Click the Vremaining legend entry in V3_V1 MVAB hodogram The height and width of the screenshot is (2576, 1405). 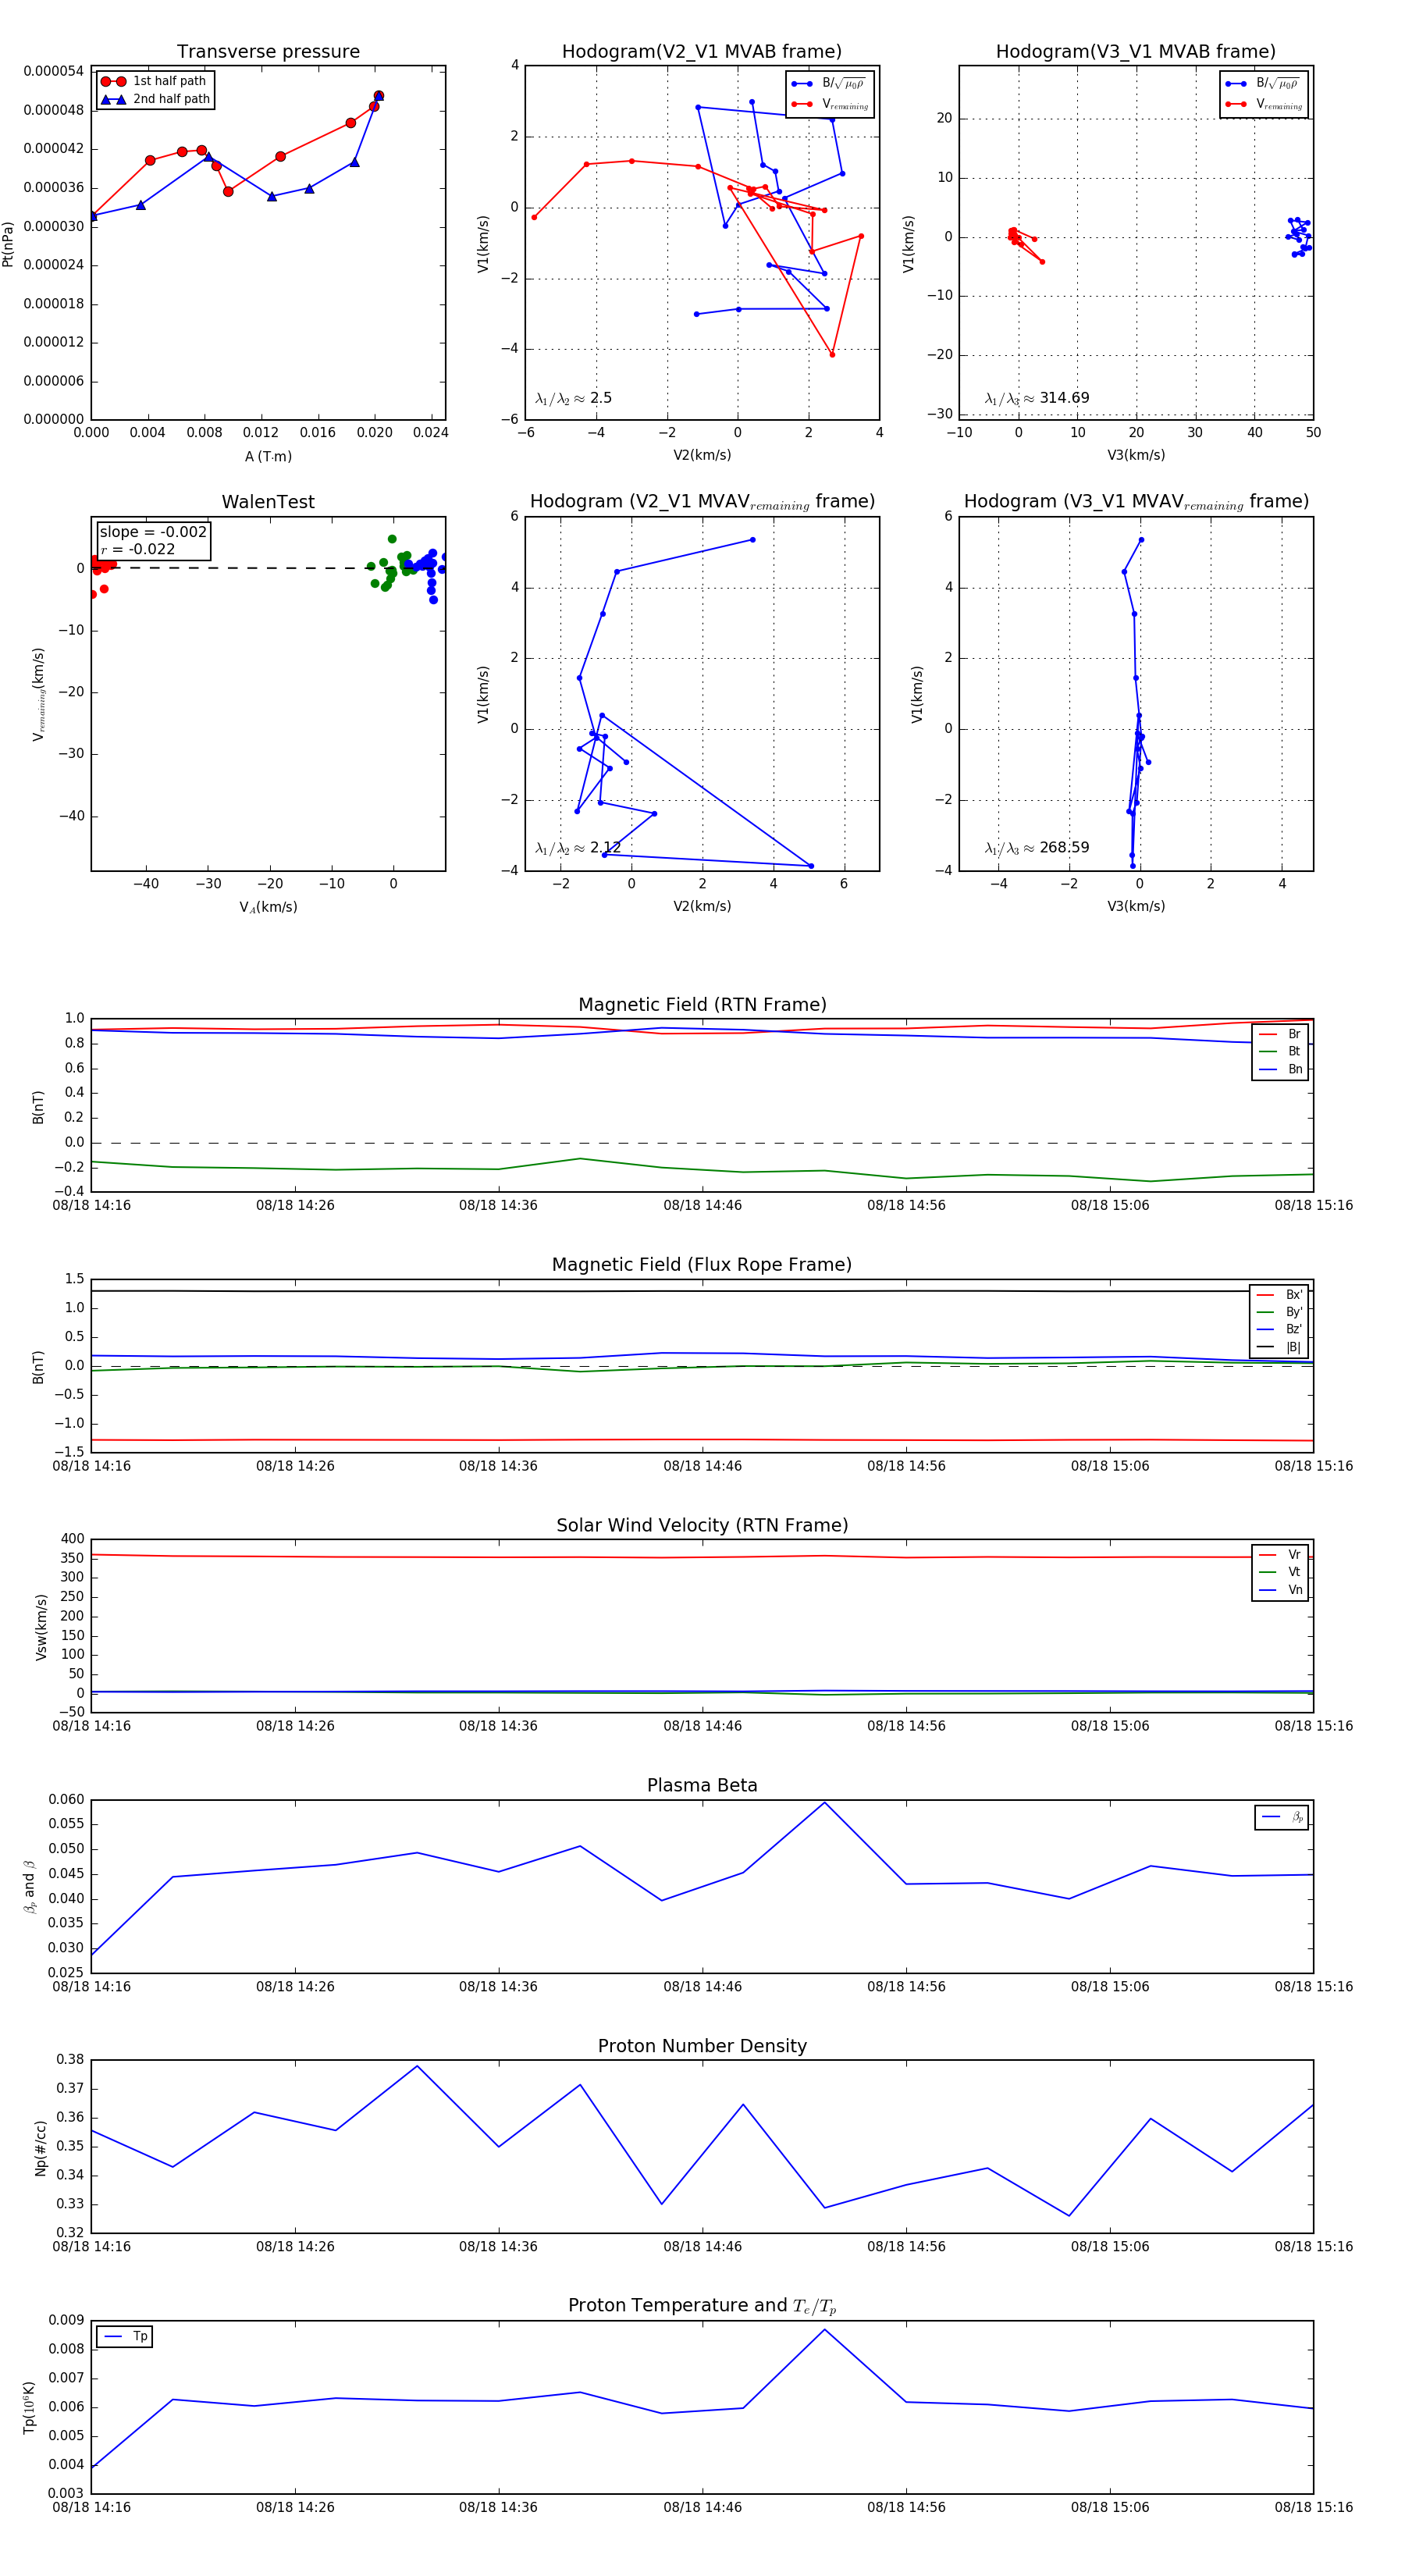[1264, 104]
